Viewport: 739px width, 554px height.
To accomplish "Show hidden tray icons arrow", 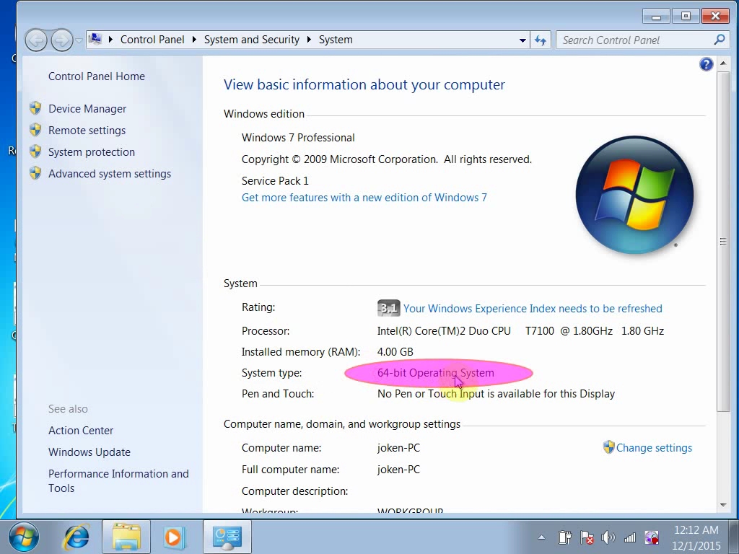I will [541, 537].
